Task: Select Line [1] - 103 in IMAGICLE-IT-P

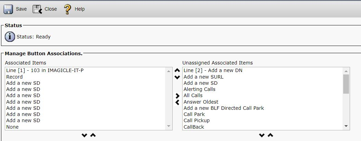Action: click(x=45, y=70)
